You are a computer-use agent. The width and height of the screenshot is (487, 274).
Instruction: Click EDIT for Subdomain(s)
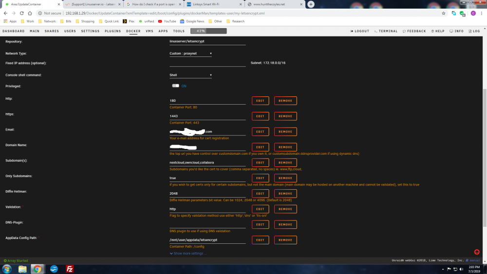tap(260, 163)
